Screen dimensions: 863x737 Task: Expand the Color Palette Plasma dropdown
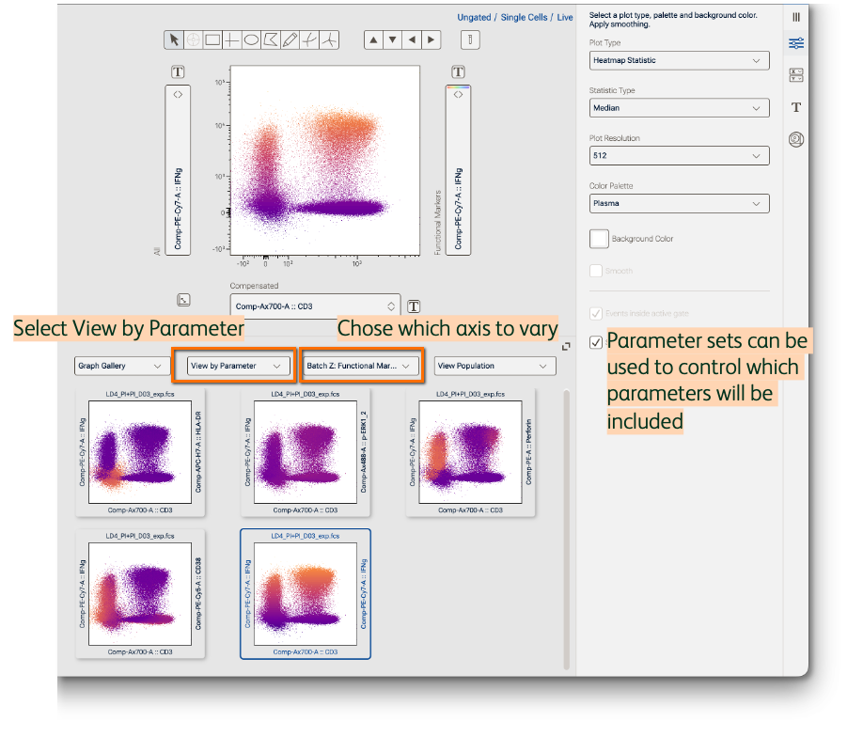(679, 203)
